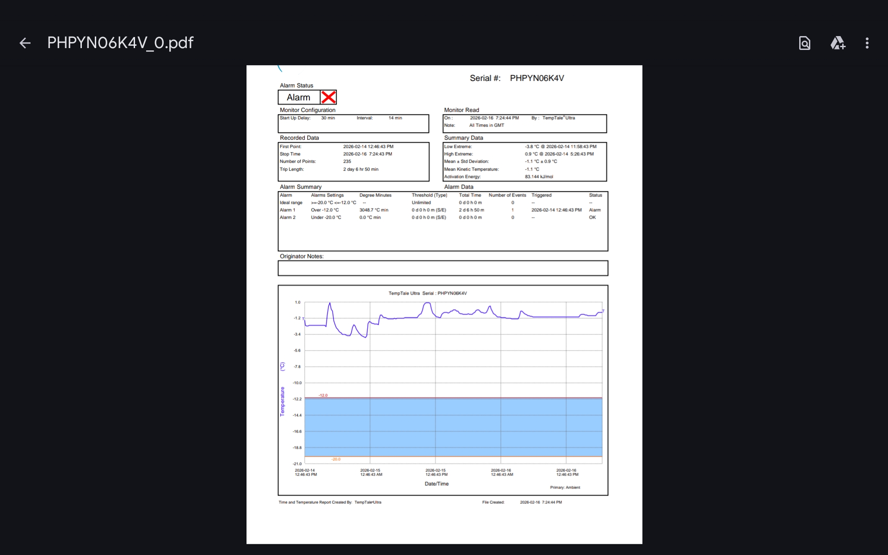Click the File Created timestamp in footer
This screenshot has height=555, width=888.
(x=541, y=502)
